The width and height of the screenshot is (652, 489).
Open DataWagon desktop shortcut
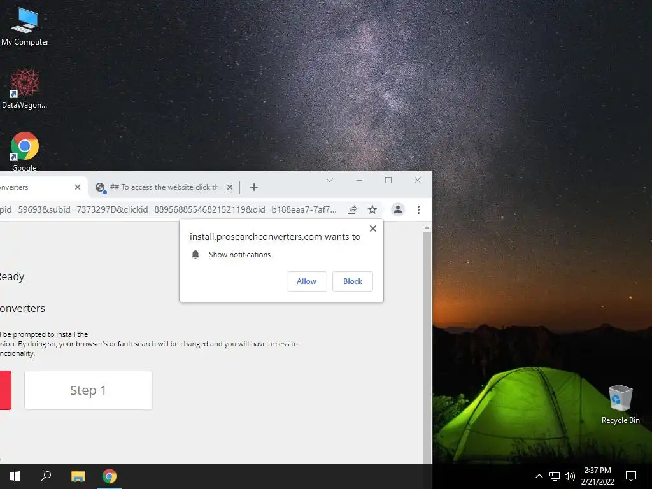[x=25, y=89]
